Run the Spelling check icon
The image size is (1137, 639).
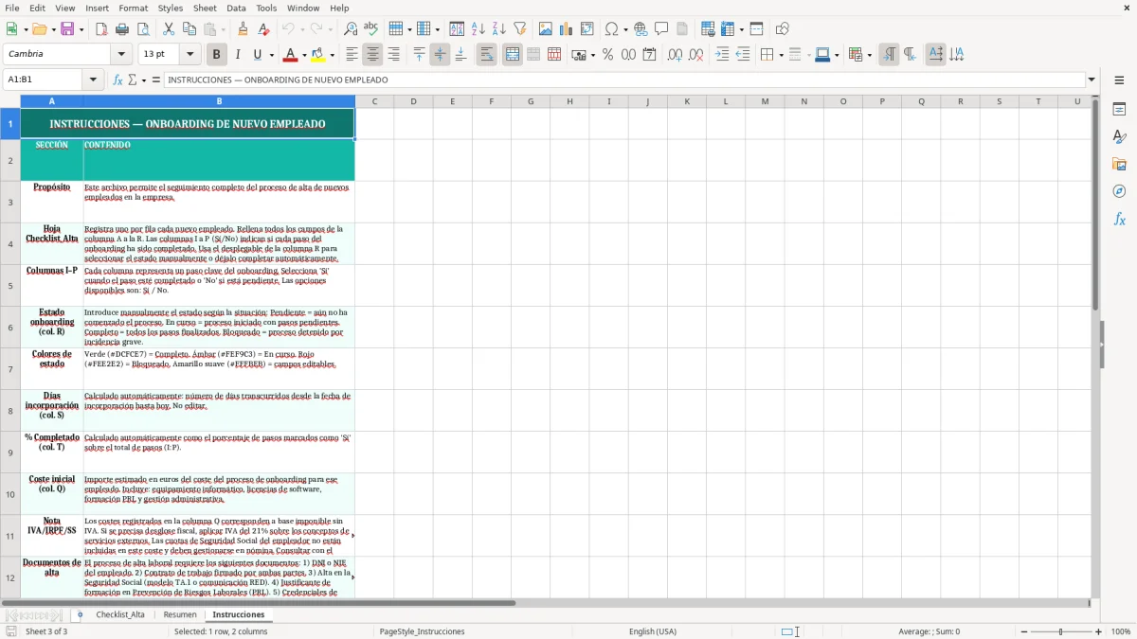(x=371, y=29)
